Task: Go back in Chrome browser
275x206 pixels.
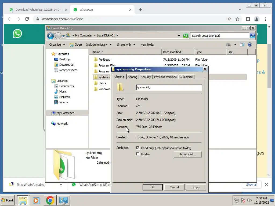Action: [10, 19]
